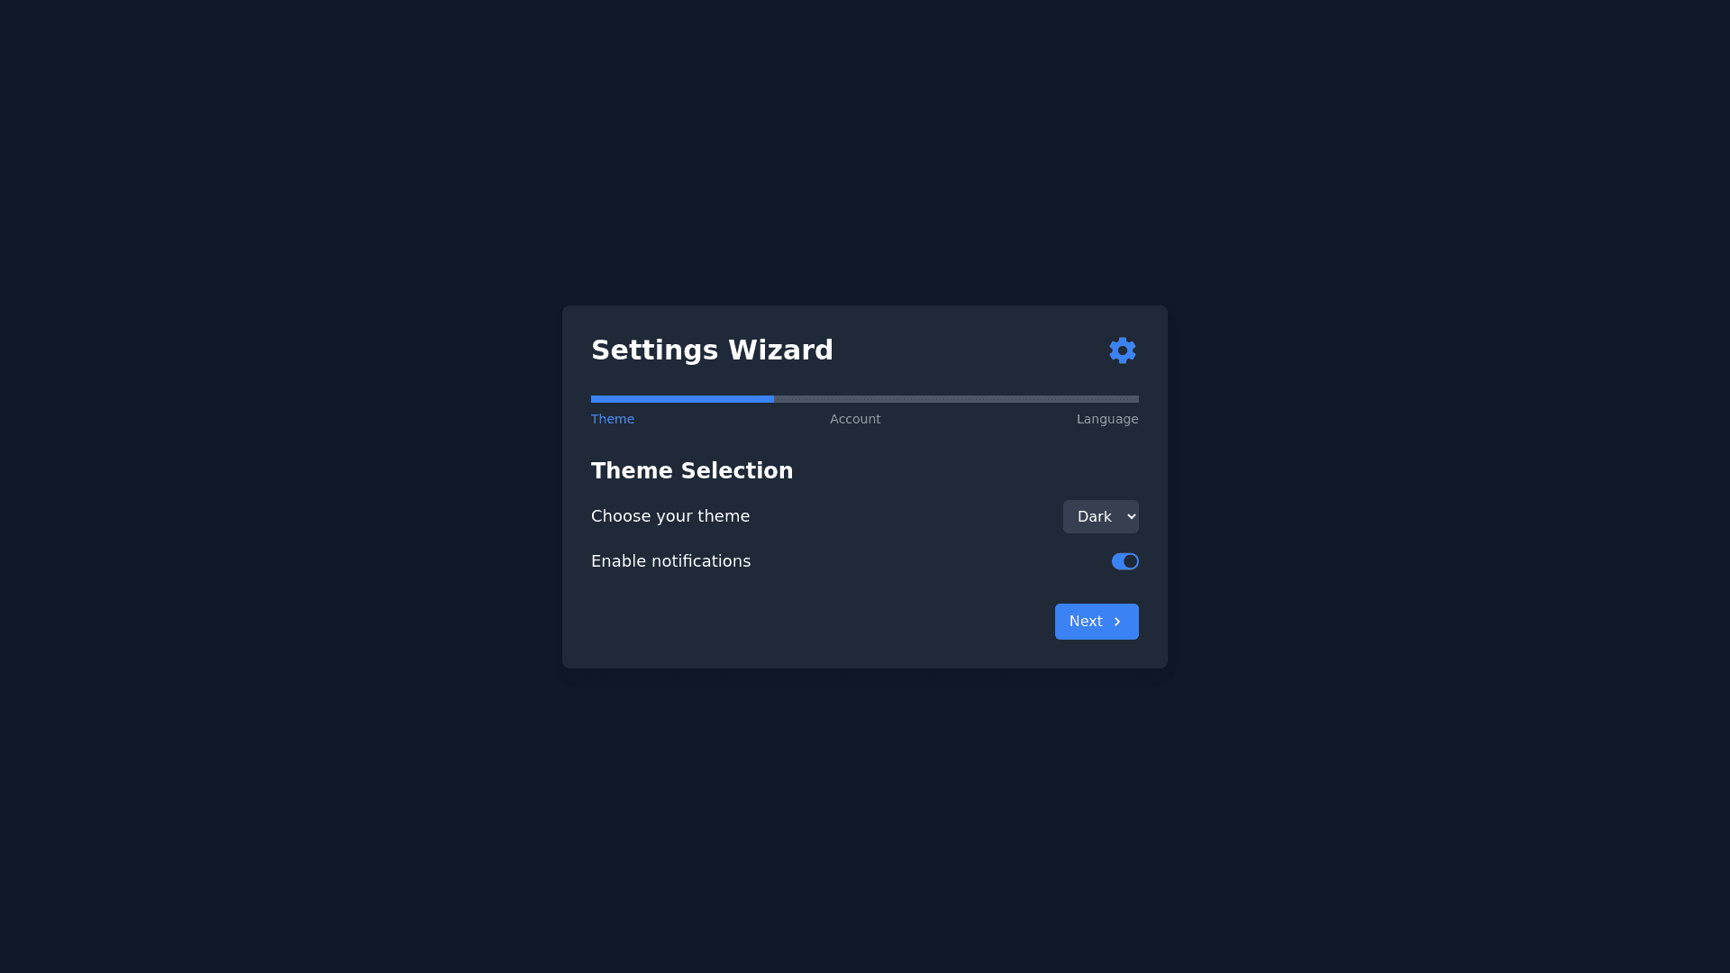The width and height of the screenshot is (1730, 973).
Task: Click the blue filled part of progress bar
Action: [x=682, y=398]
